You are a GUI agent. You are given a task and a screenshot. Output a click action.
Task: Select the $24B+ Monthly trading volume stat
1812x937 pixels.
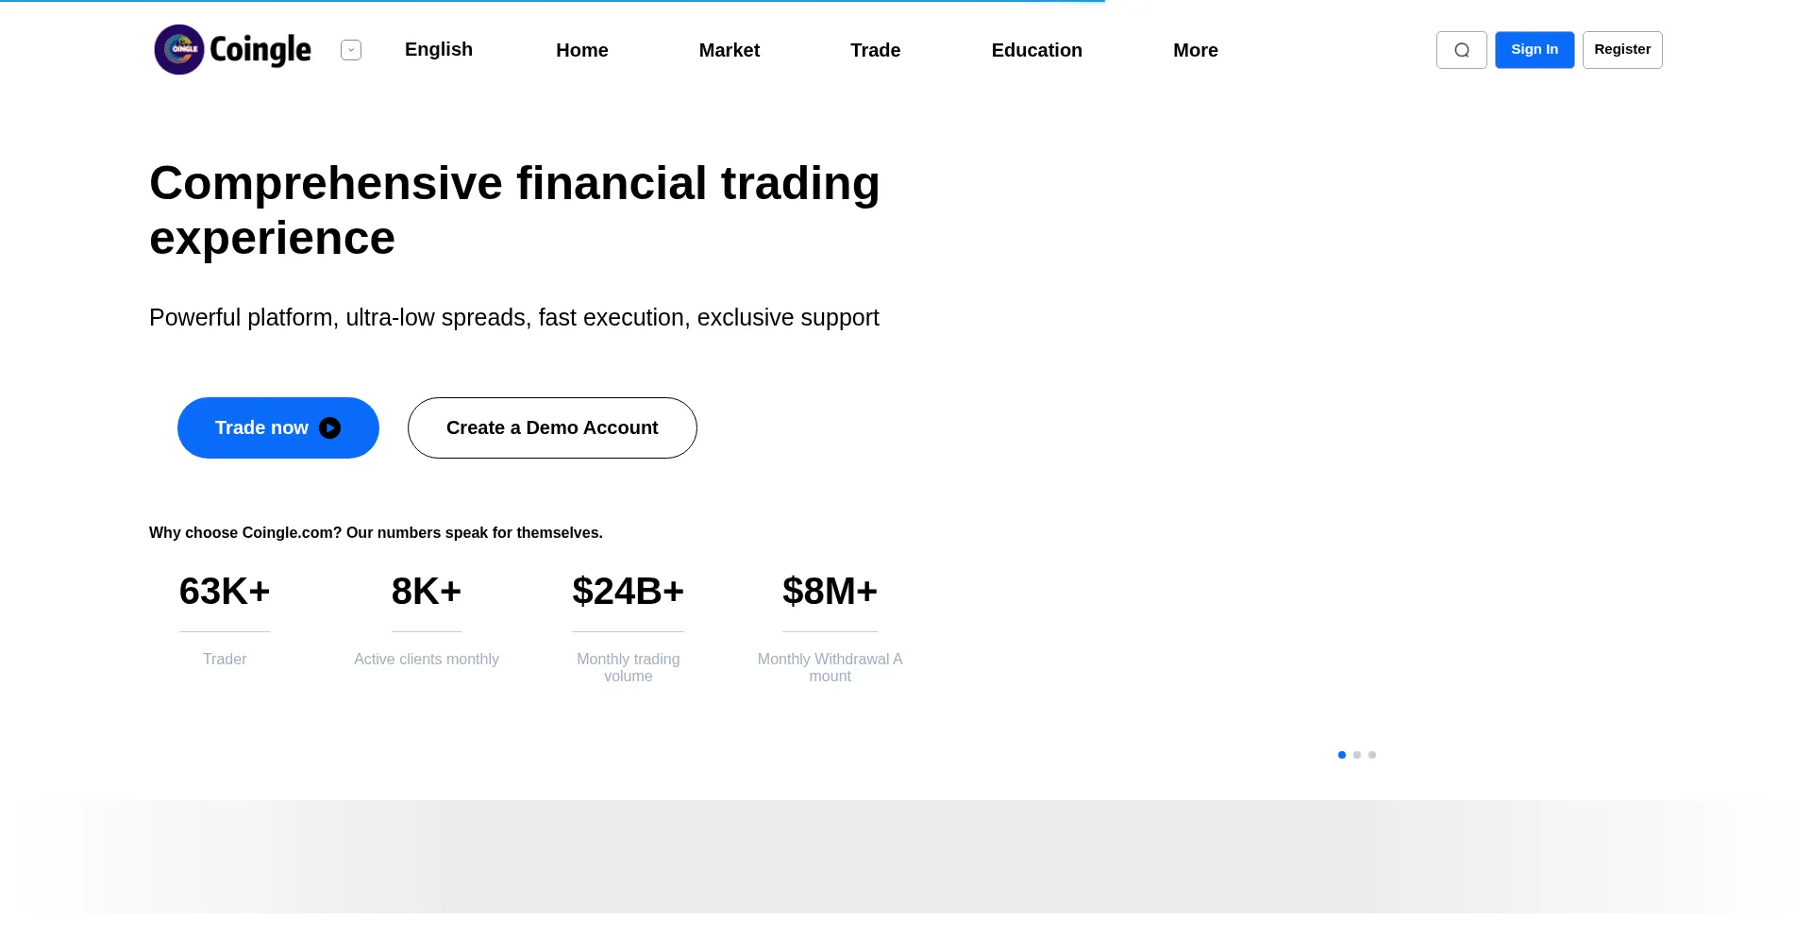pos(628,592)
